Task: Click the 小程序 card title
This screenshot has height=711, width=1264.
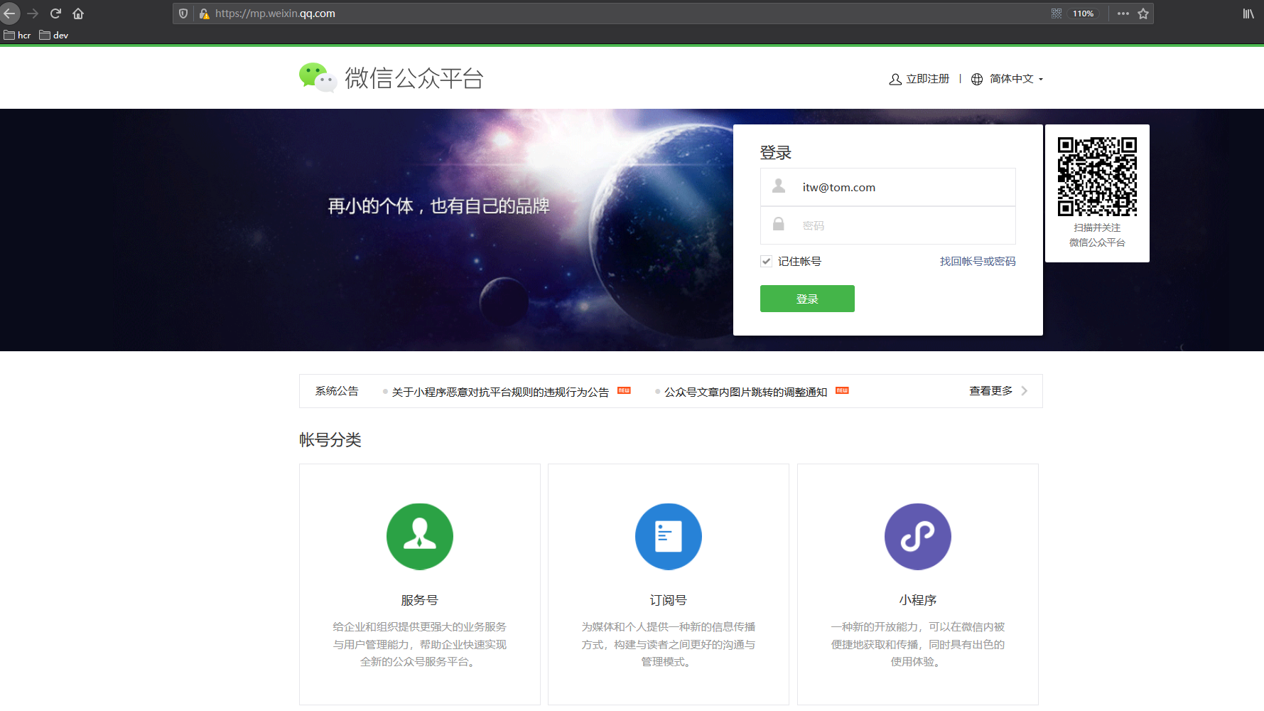Action: click(x=918, y=600)
